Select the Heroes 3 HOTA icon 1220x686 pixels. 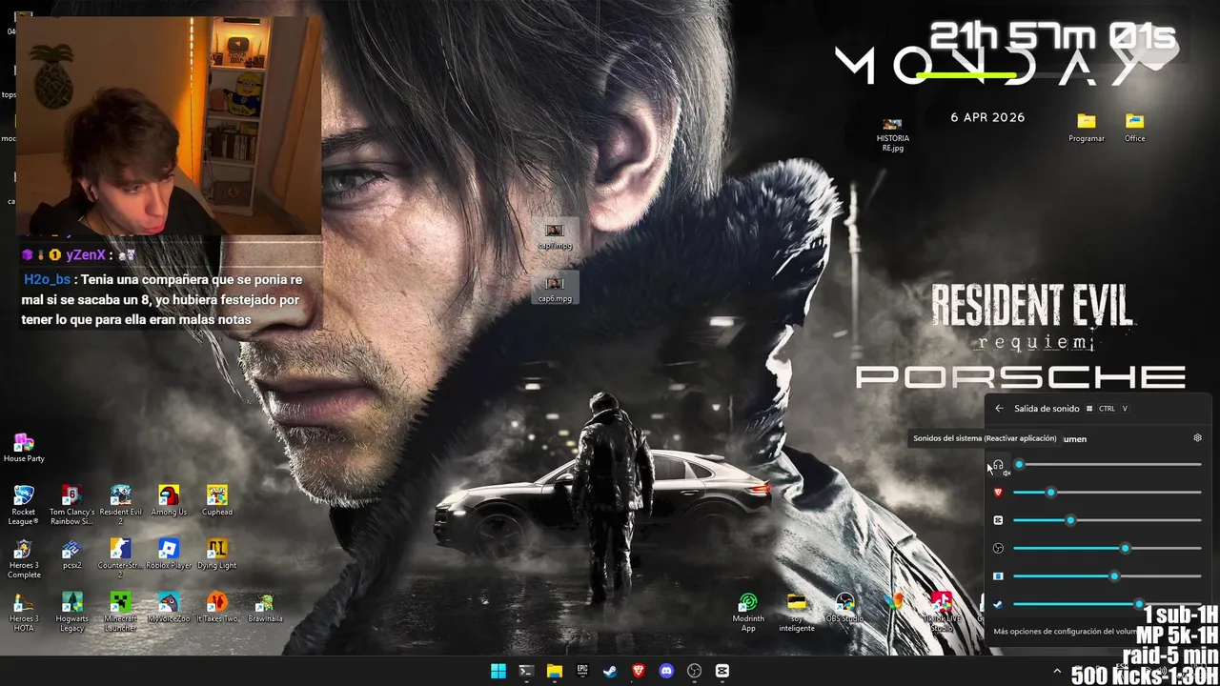click(x=24, y=613)
